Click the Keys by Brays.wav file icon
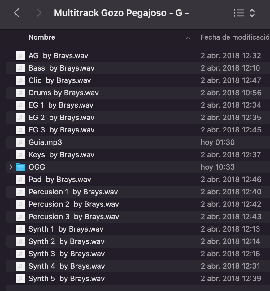 [20, 155]
